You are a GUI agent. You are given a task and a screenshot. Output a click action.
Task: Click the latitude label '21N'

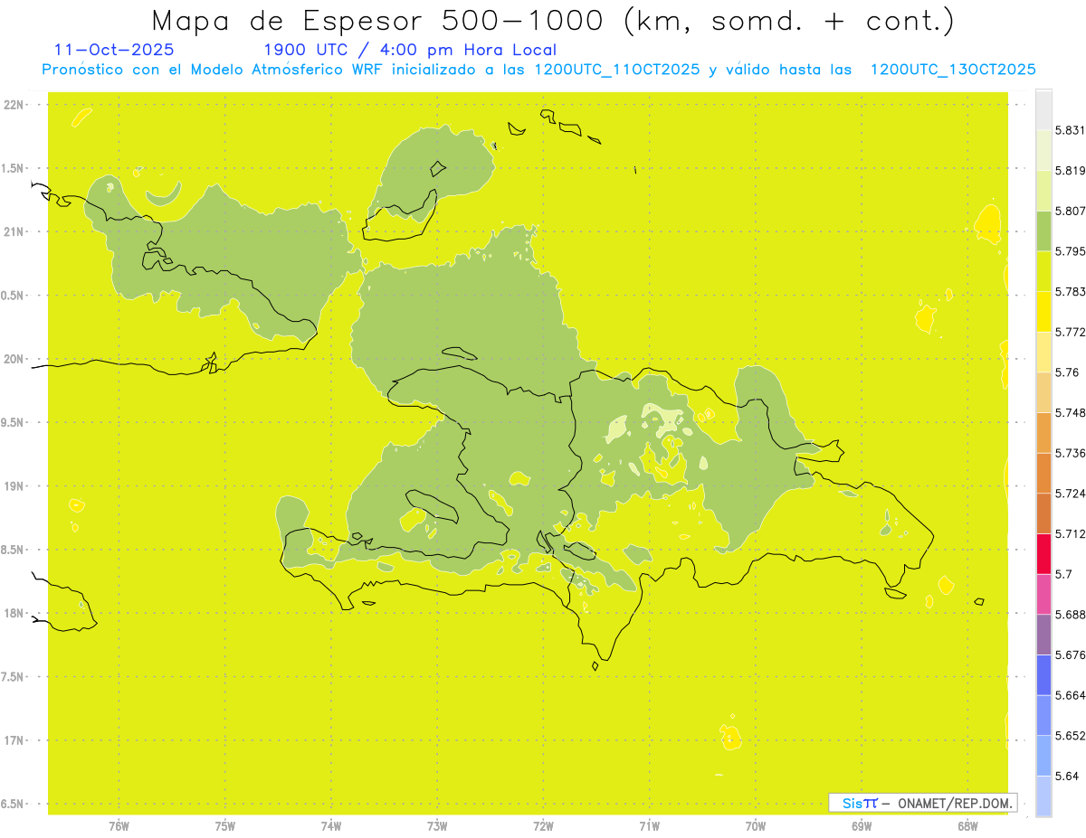tap(14, 232)
